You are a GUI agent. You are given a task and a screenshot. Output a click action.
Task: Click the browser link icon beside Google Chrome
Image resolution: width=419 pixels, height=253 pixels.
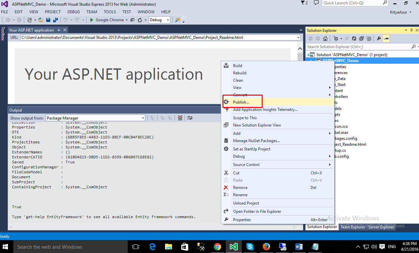[x=132, y=20]
